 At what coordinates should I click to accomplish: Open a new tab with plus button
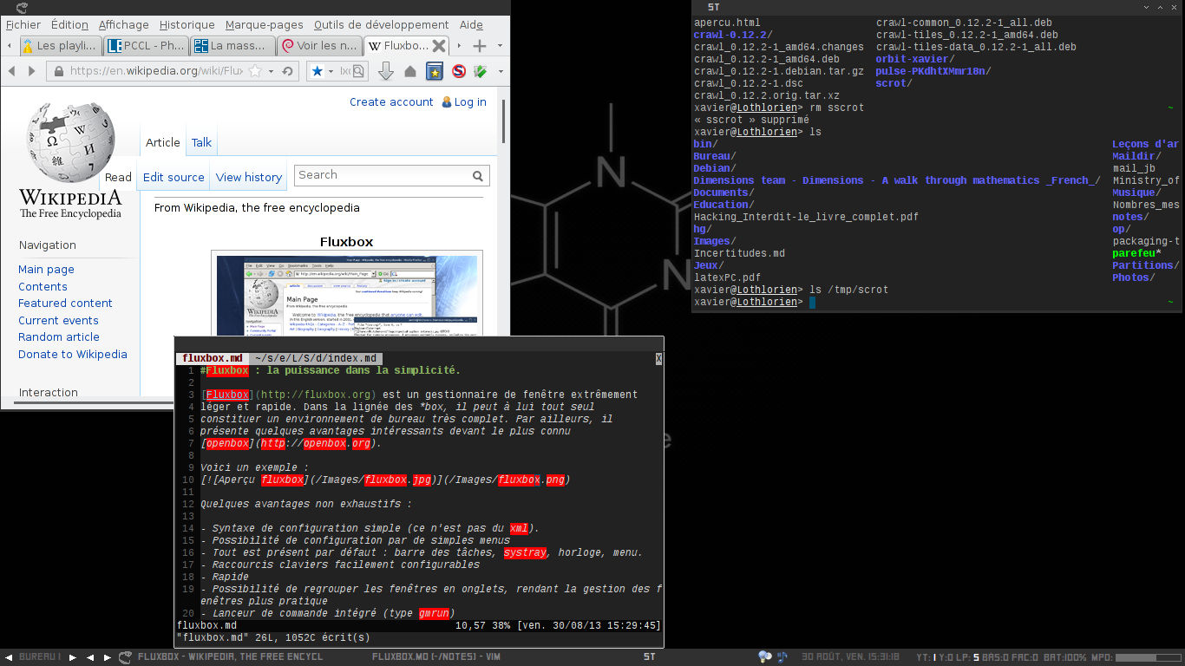(x=479, y=45)
